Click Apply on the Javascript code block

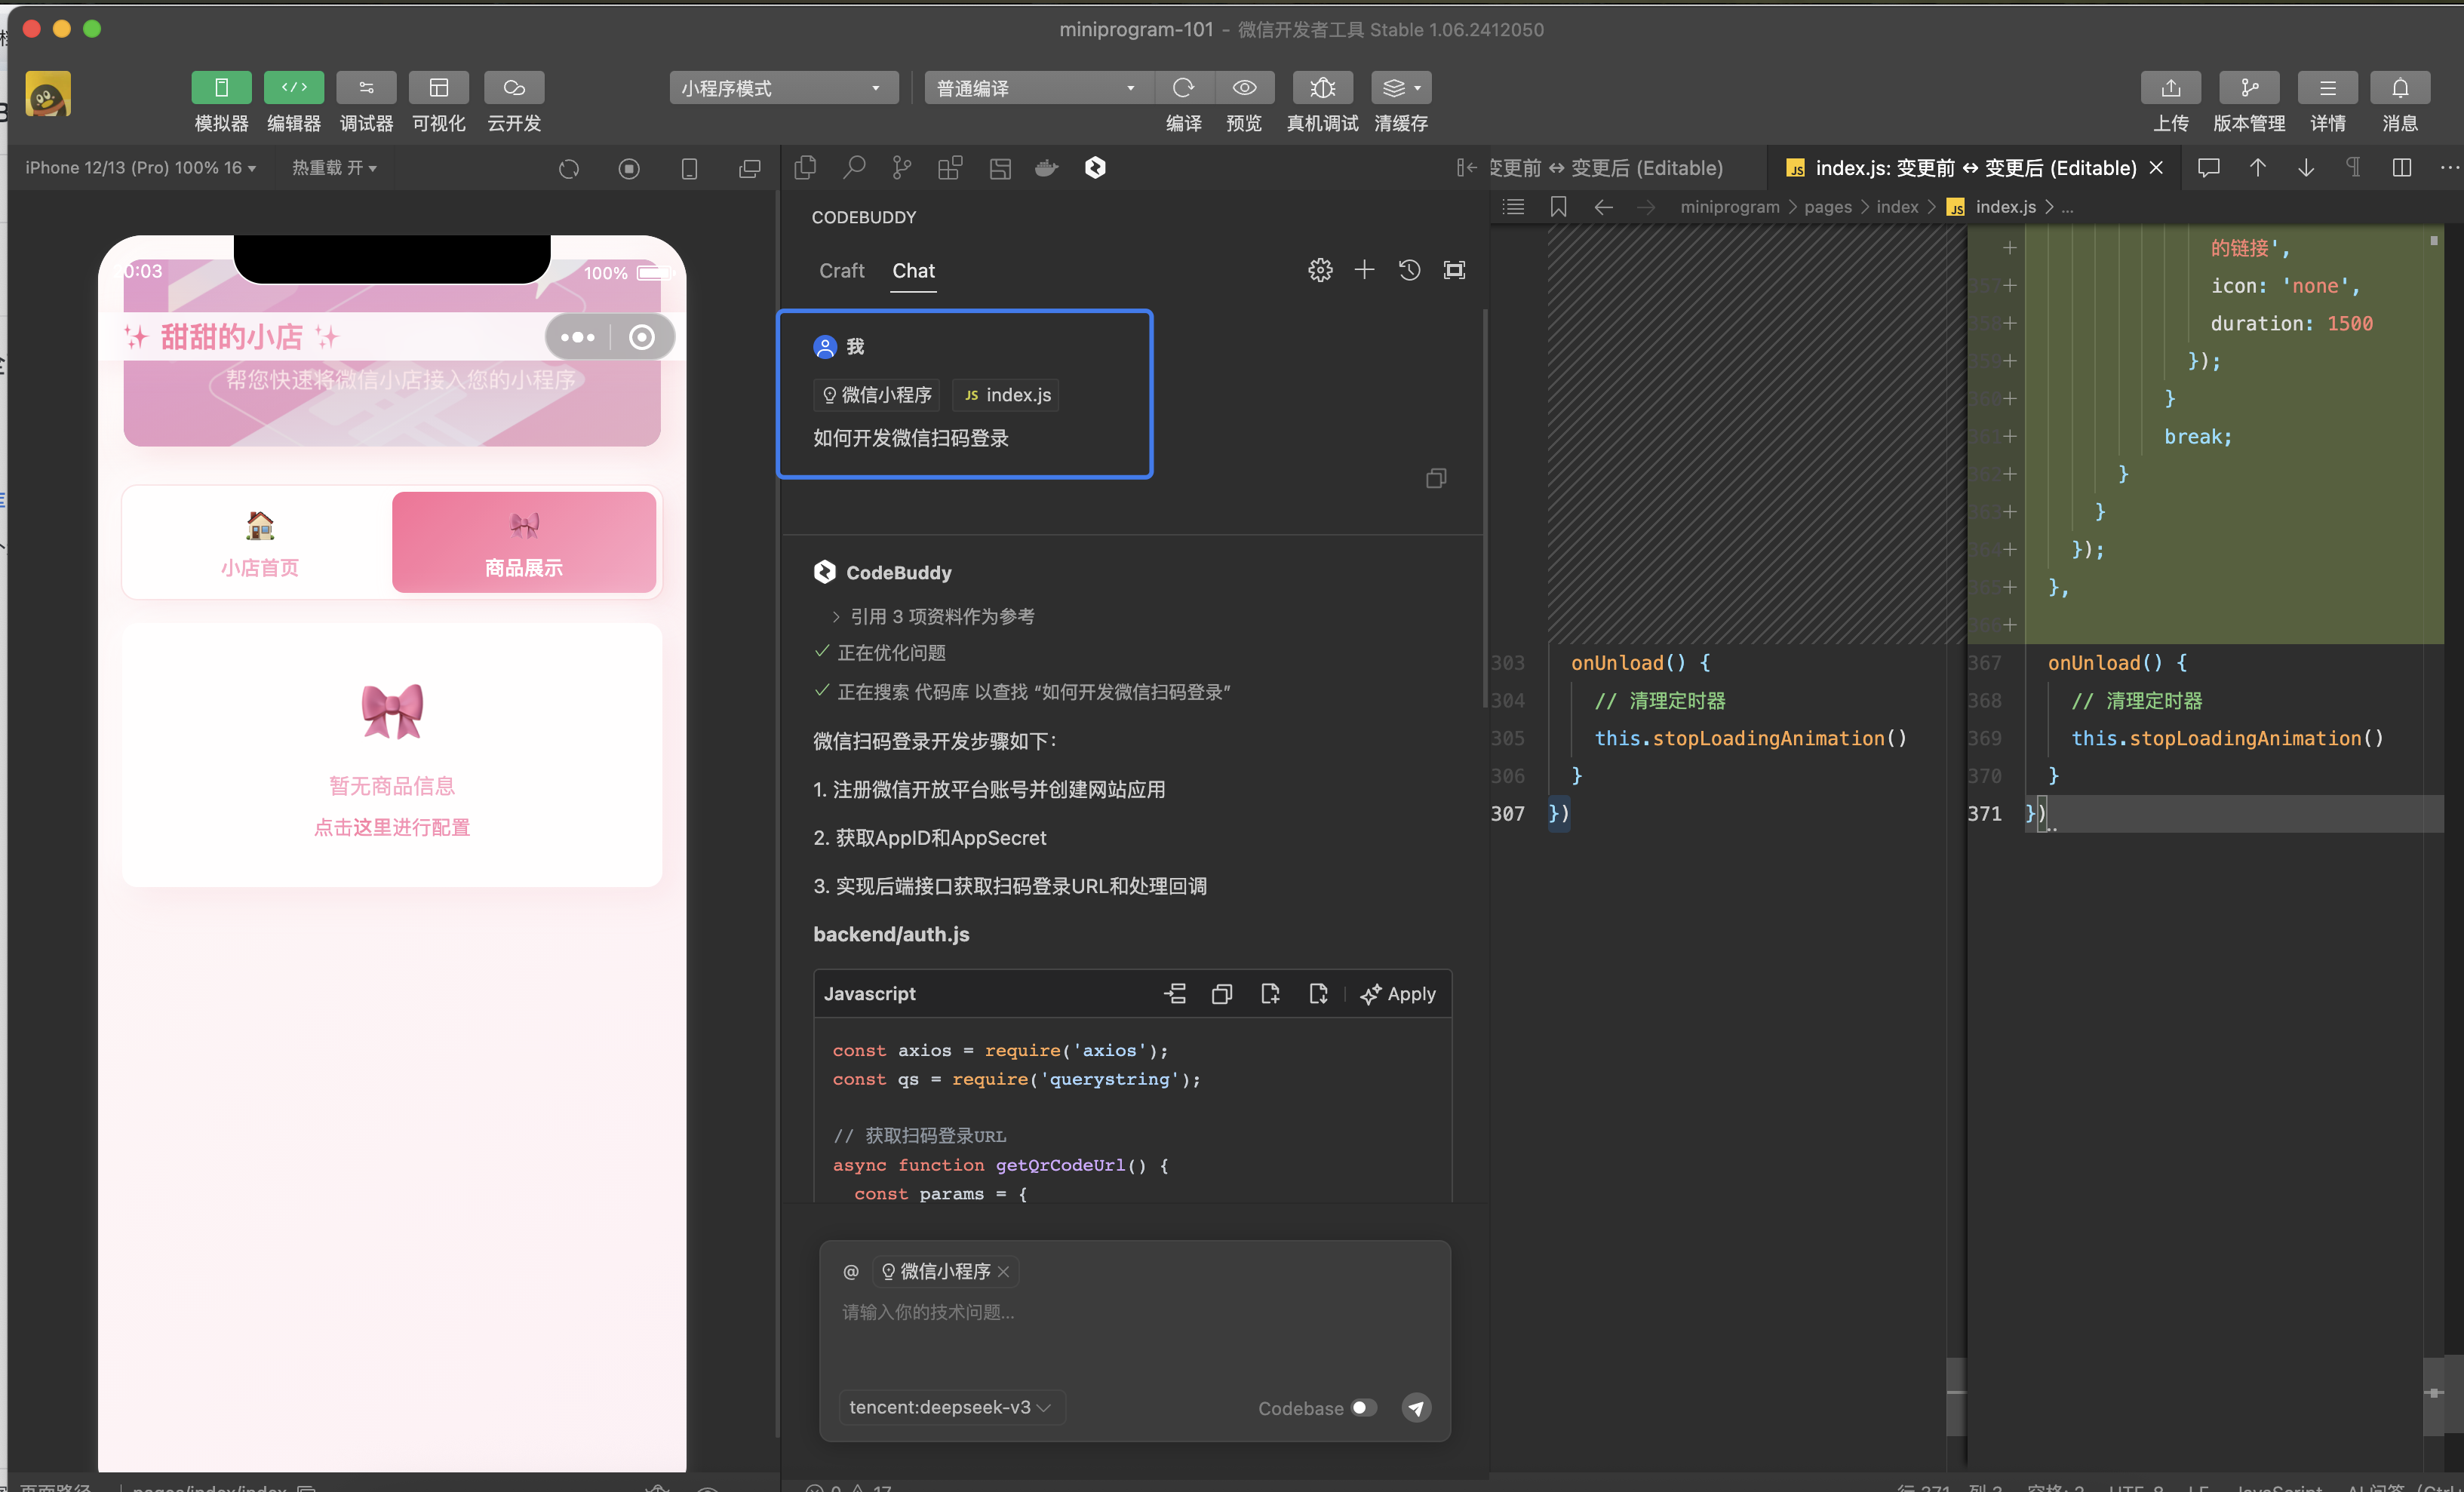click(x=1398, y=994)
